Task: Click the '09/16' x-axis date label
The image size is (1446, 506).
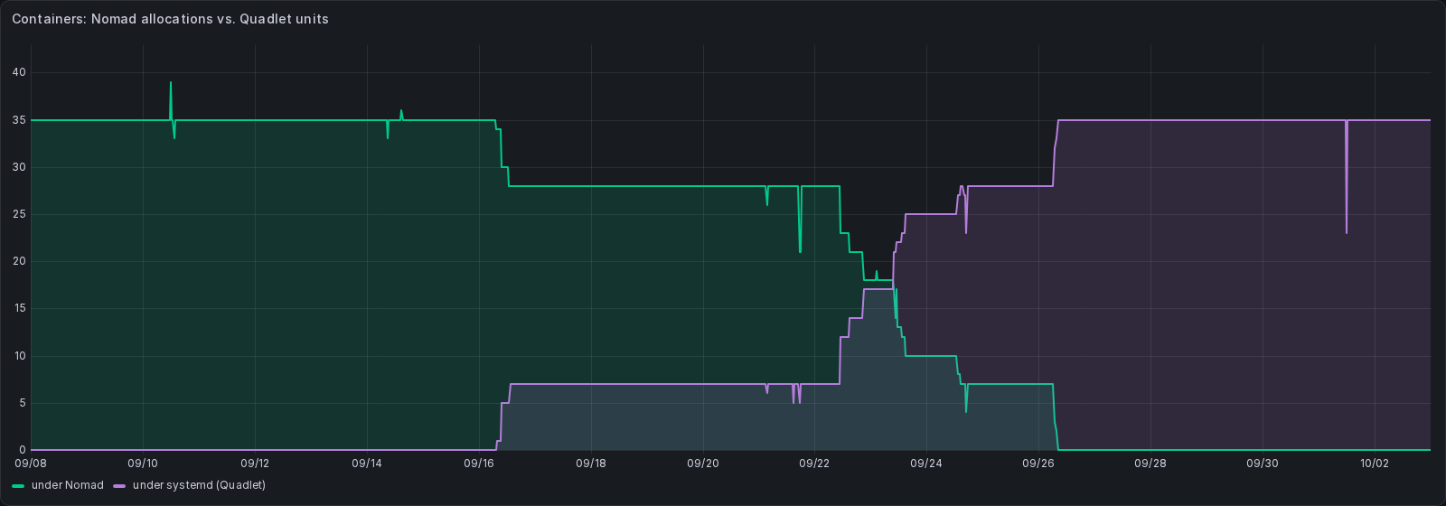Action: tap(478, 464)
